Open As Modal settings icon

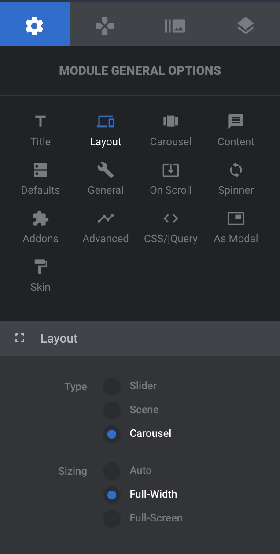point(236,218)
